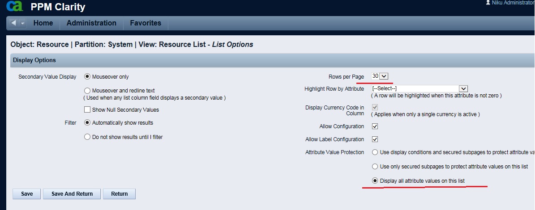The image size is (535, 210).
Task: Click the Niku Administrator user icon
Action: coord(488,3)
